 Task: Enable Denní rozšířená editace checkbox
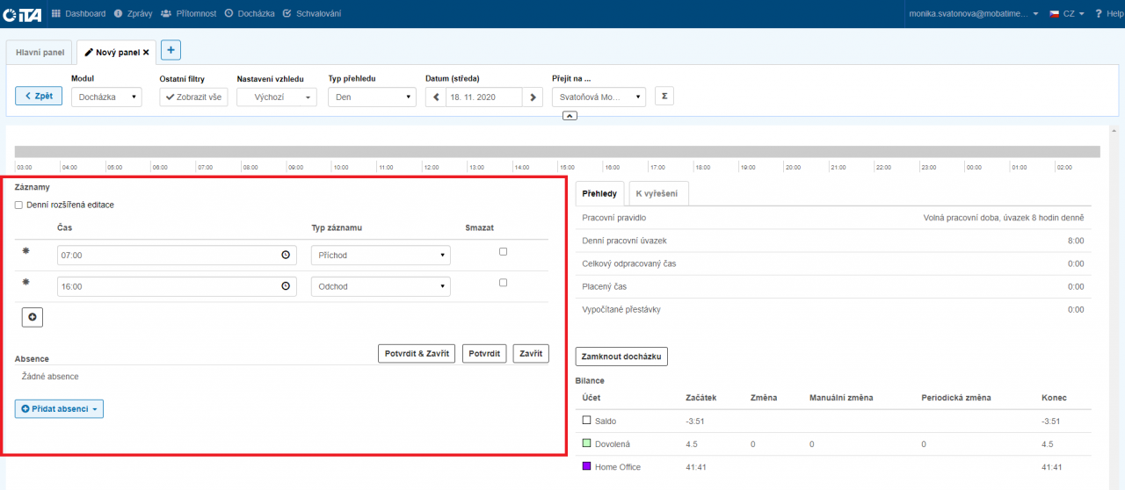pyautogui.click(x=19, y=205)
